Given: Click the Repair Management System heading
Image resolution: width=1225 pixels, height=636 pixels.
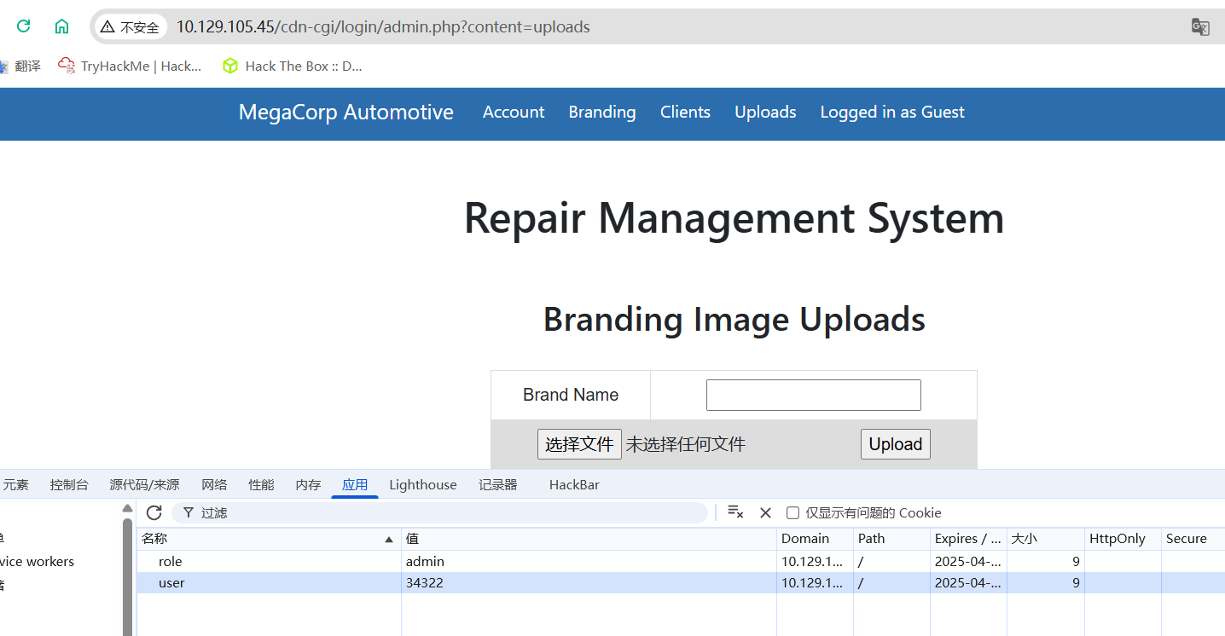Looking at the screenshot, I should [734, 217].
